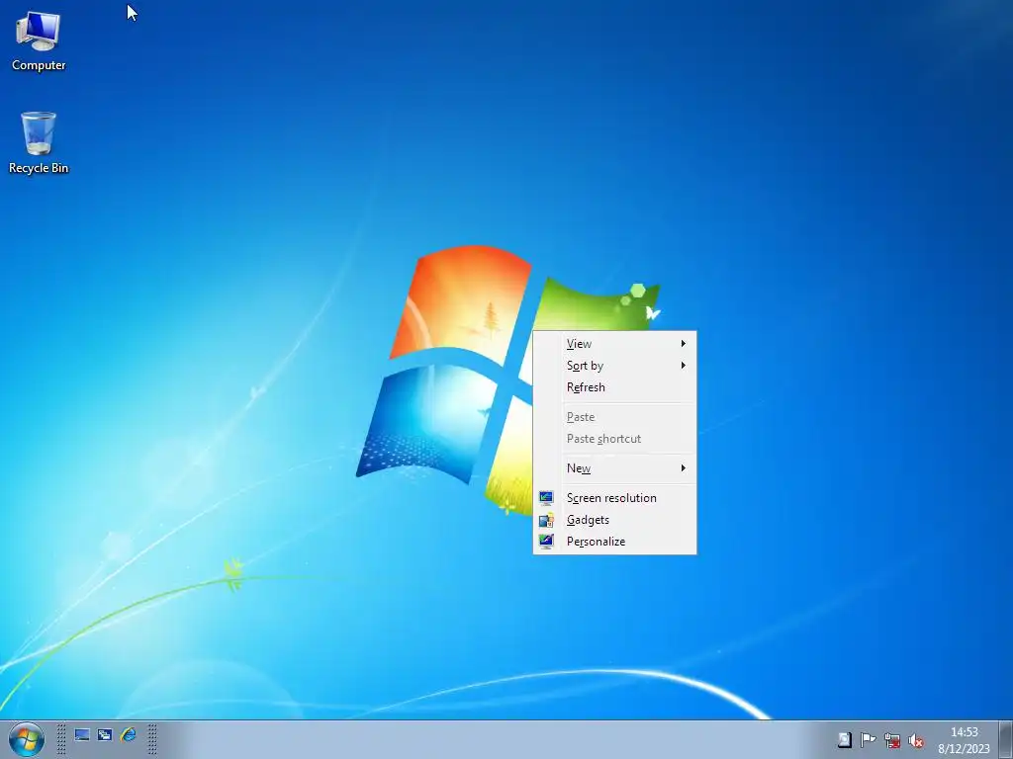Click the Gadgets icon in context menu
The height and width of the screenshot is (759, 1013).
coord(546,520)
